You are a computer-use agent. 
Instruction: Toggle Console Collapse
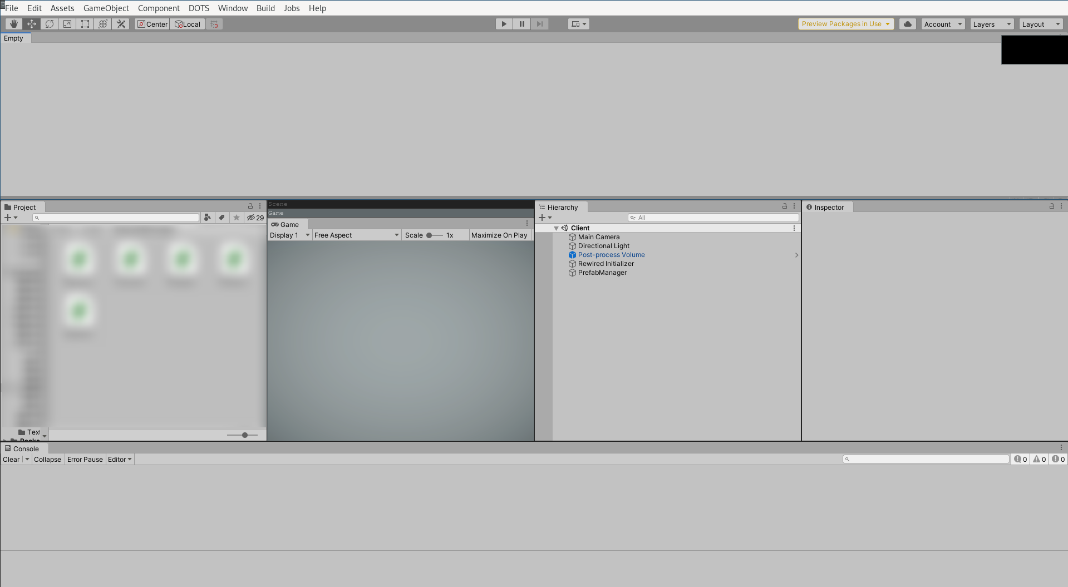(x=47, y=460)
